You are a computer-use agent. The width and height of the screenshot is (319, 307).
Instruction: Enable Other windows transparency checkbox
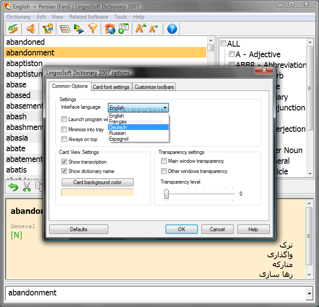164,171
